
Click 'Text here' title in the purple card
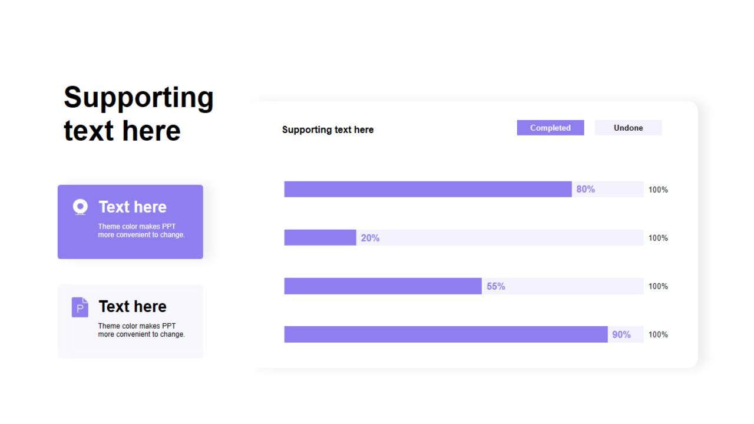[133, 207]
